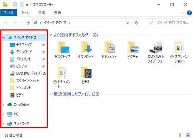Open the synced ドキュメント folder with green checkmark
Viewport: 193px width, 139px height.
[62, 73]
